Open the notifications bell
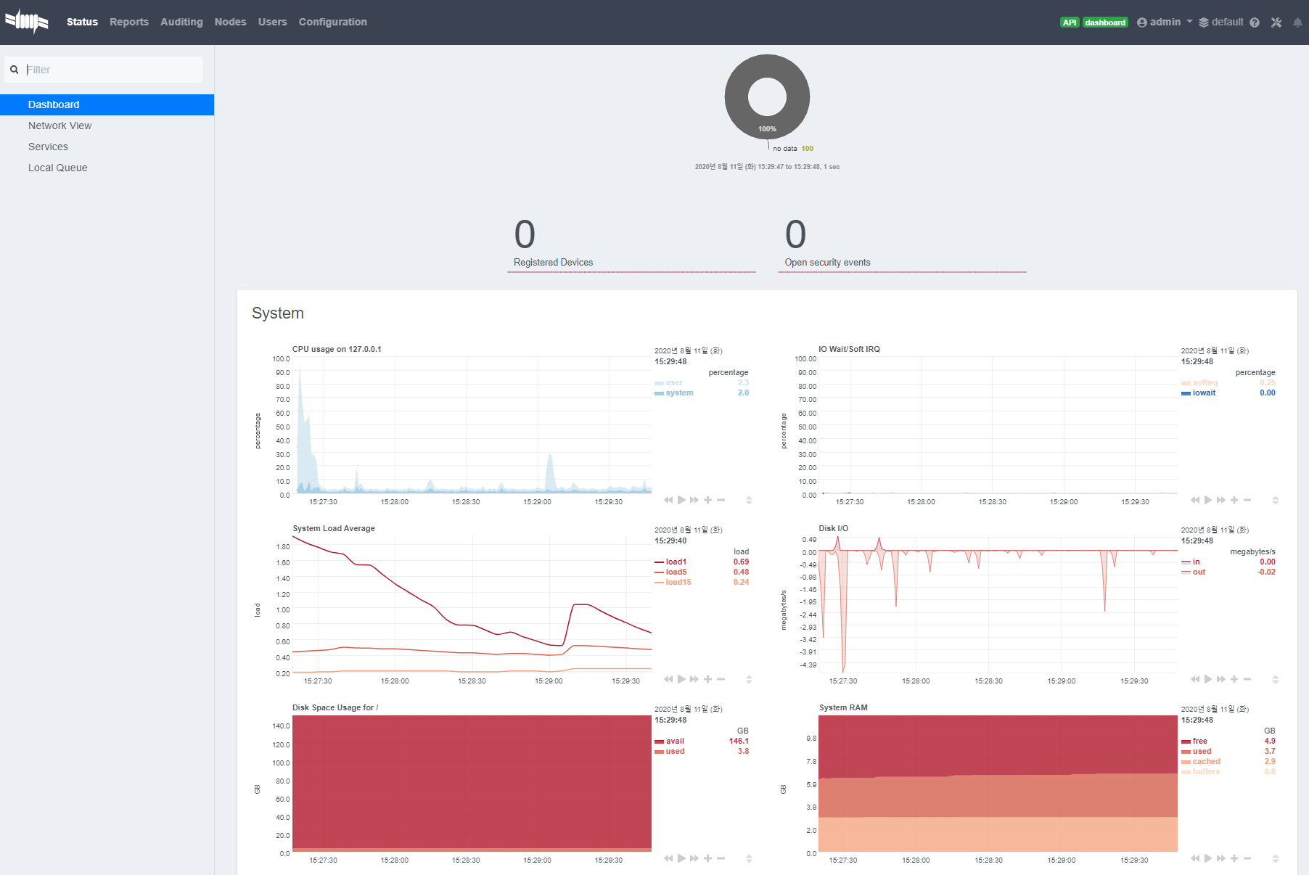 click(1297, 22)
